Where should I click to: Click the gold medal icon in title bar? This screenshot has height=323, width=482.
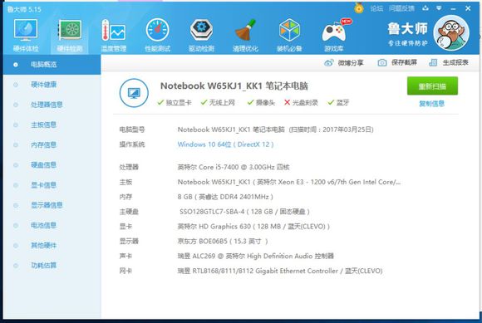pyautogui.click(x=359, y=8)
